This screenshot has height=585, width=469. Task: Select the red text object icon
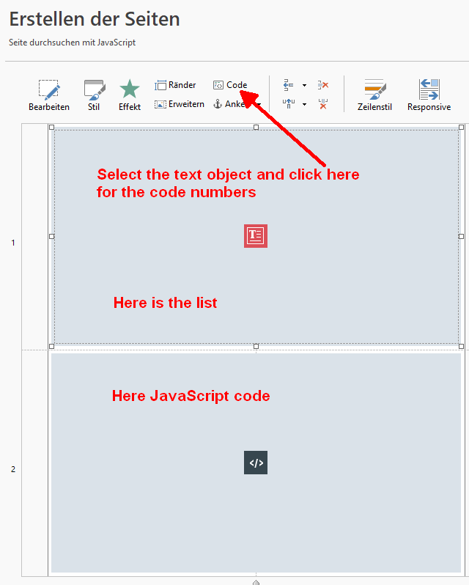[256, 235]
